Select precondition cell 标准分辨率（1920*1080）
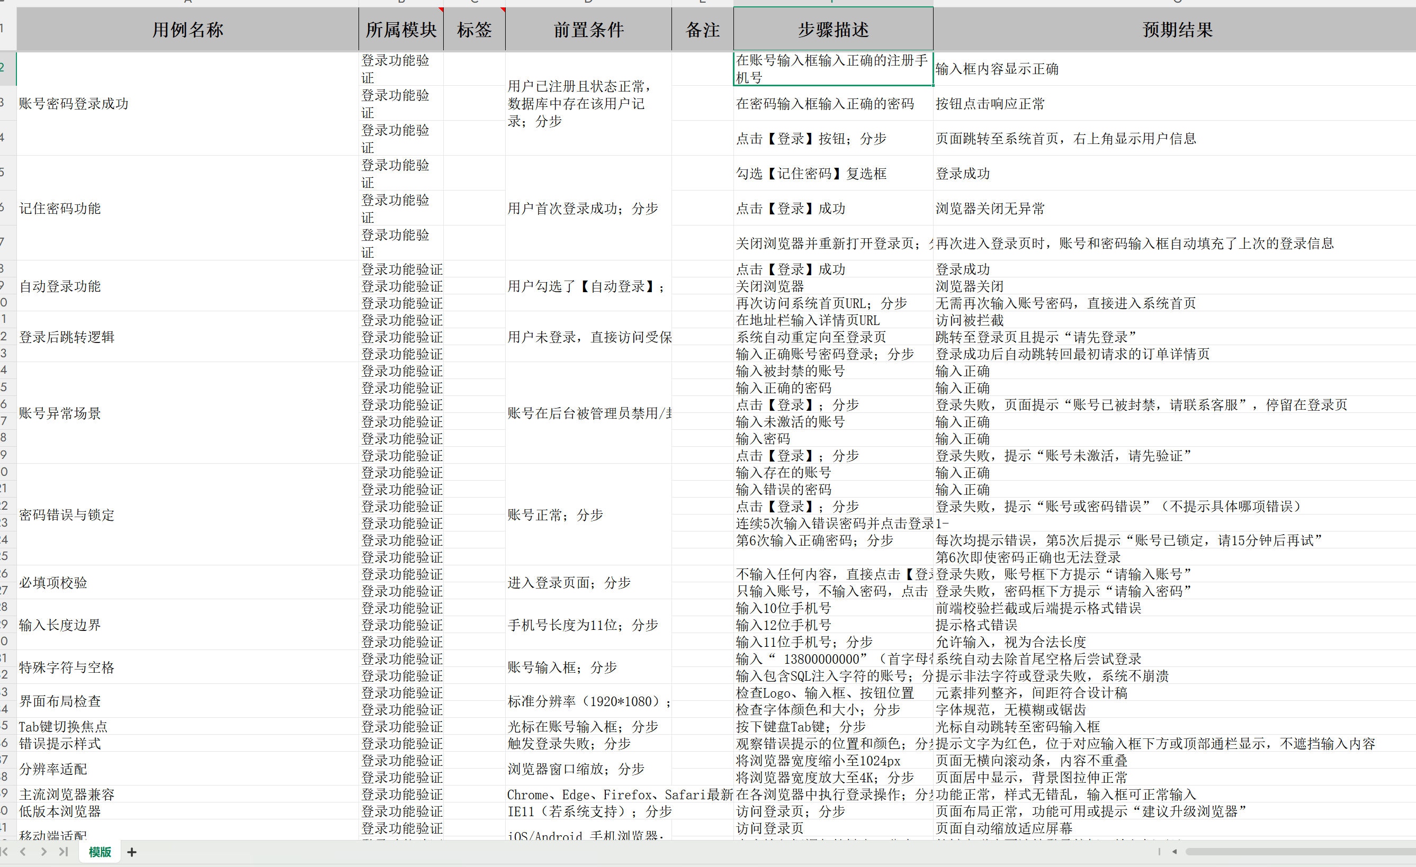The width and height of the screenshot is (1416, 867). click(x=588, y=701)
